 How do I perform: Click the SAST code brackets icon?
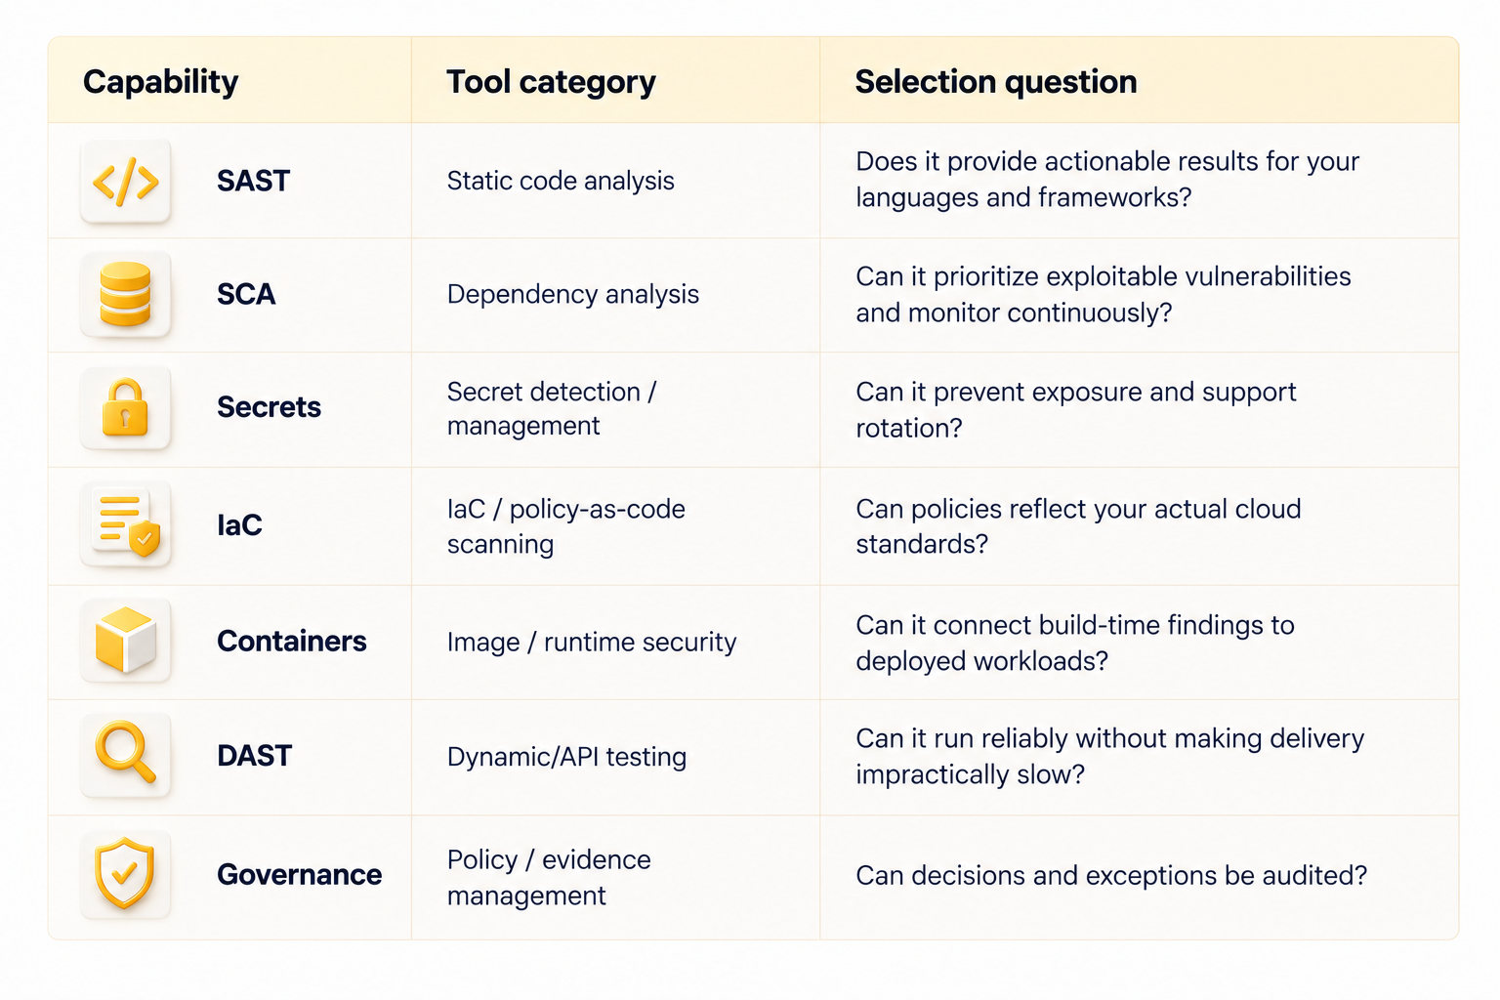pyautogui.click(x=126, y=182)
